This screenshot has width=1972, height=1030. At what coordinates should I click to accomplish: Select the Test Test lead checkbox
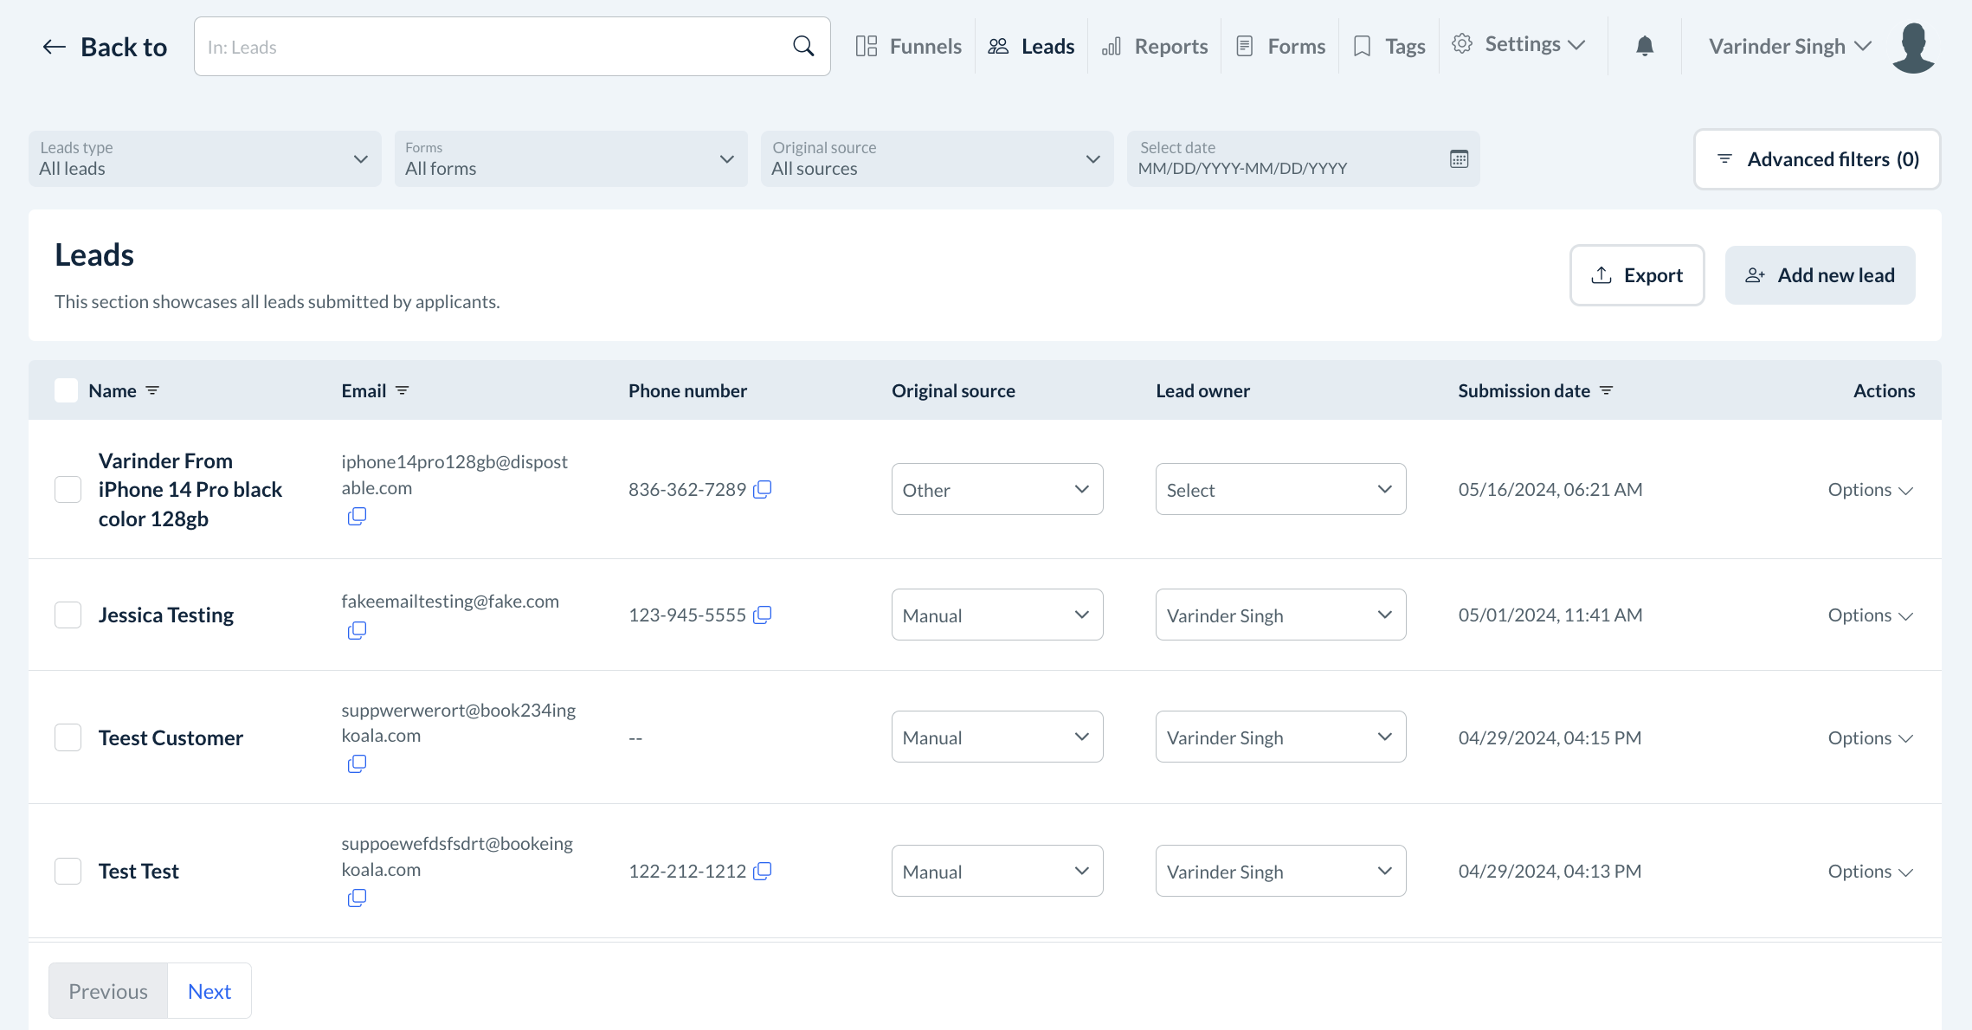click(x=68, y=871)
